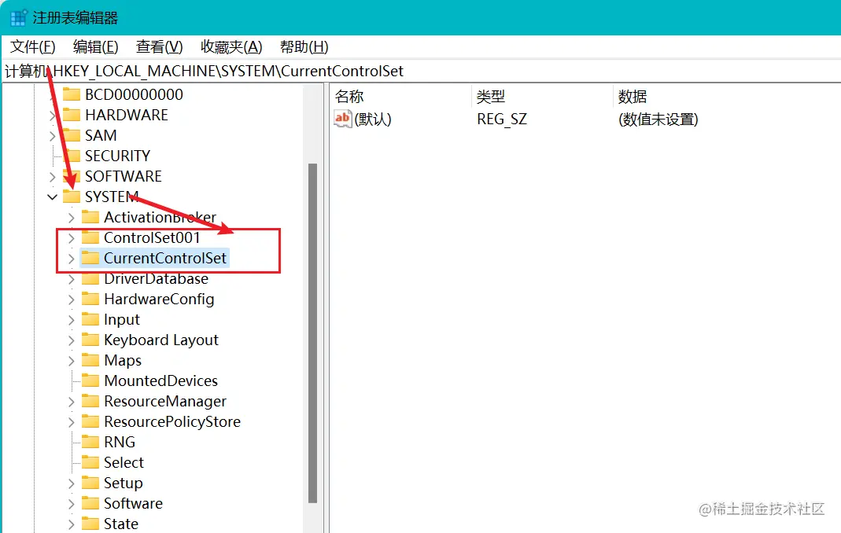Select the DriverDatabase folder icon

[90, 278]
